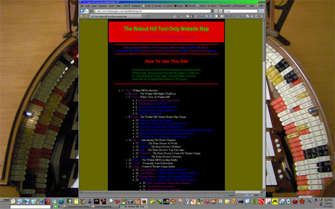Click inside the Google search box
The height and width of the screenshot is (209, 335).
240,11
